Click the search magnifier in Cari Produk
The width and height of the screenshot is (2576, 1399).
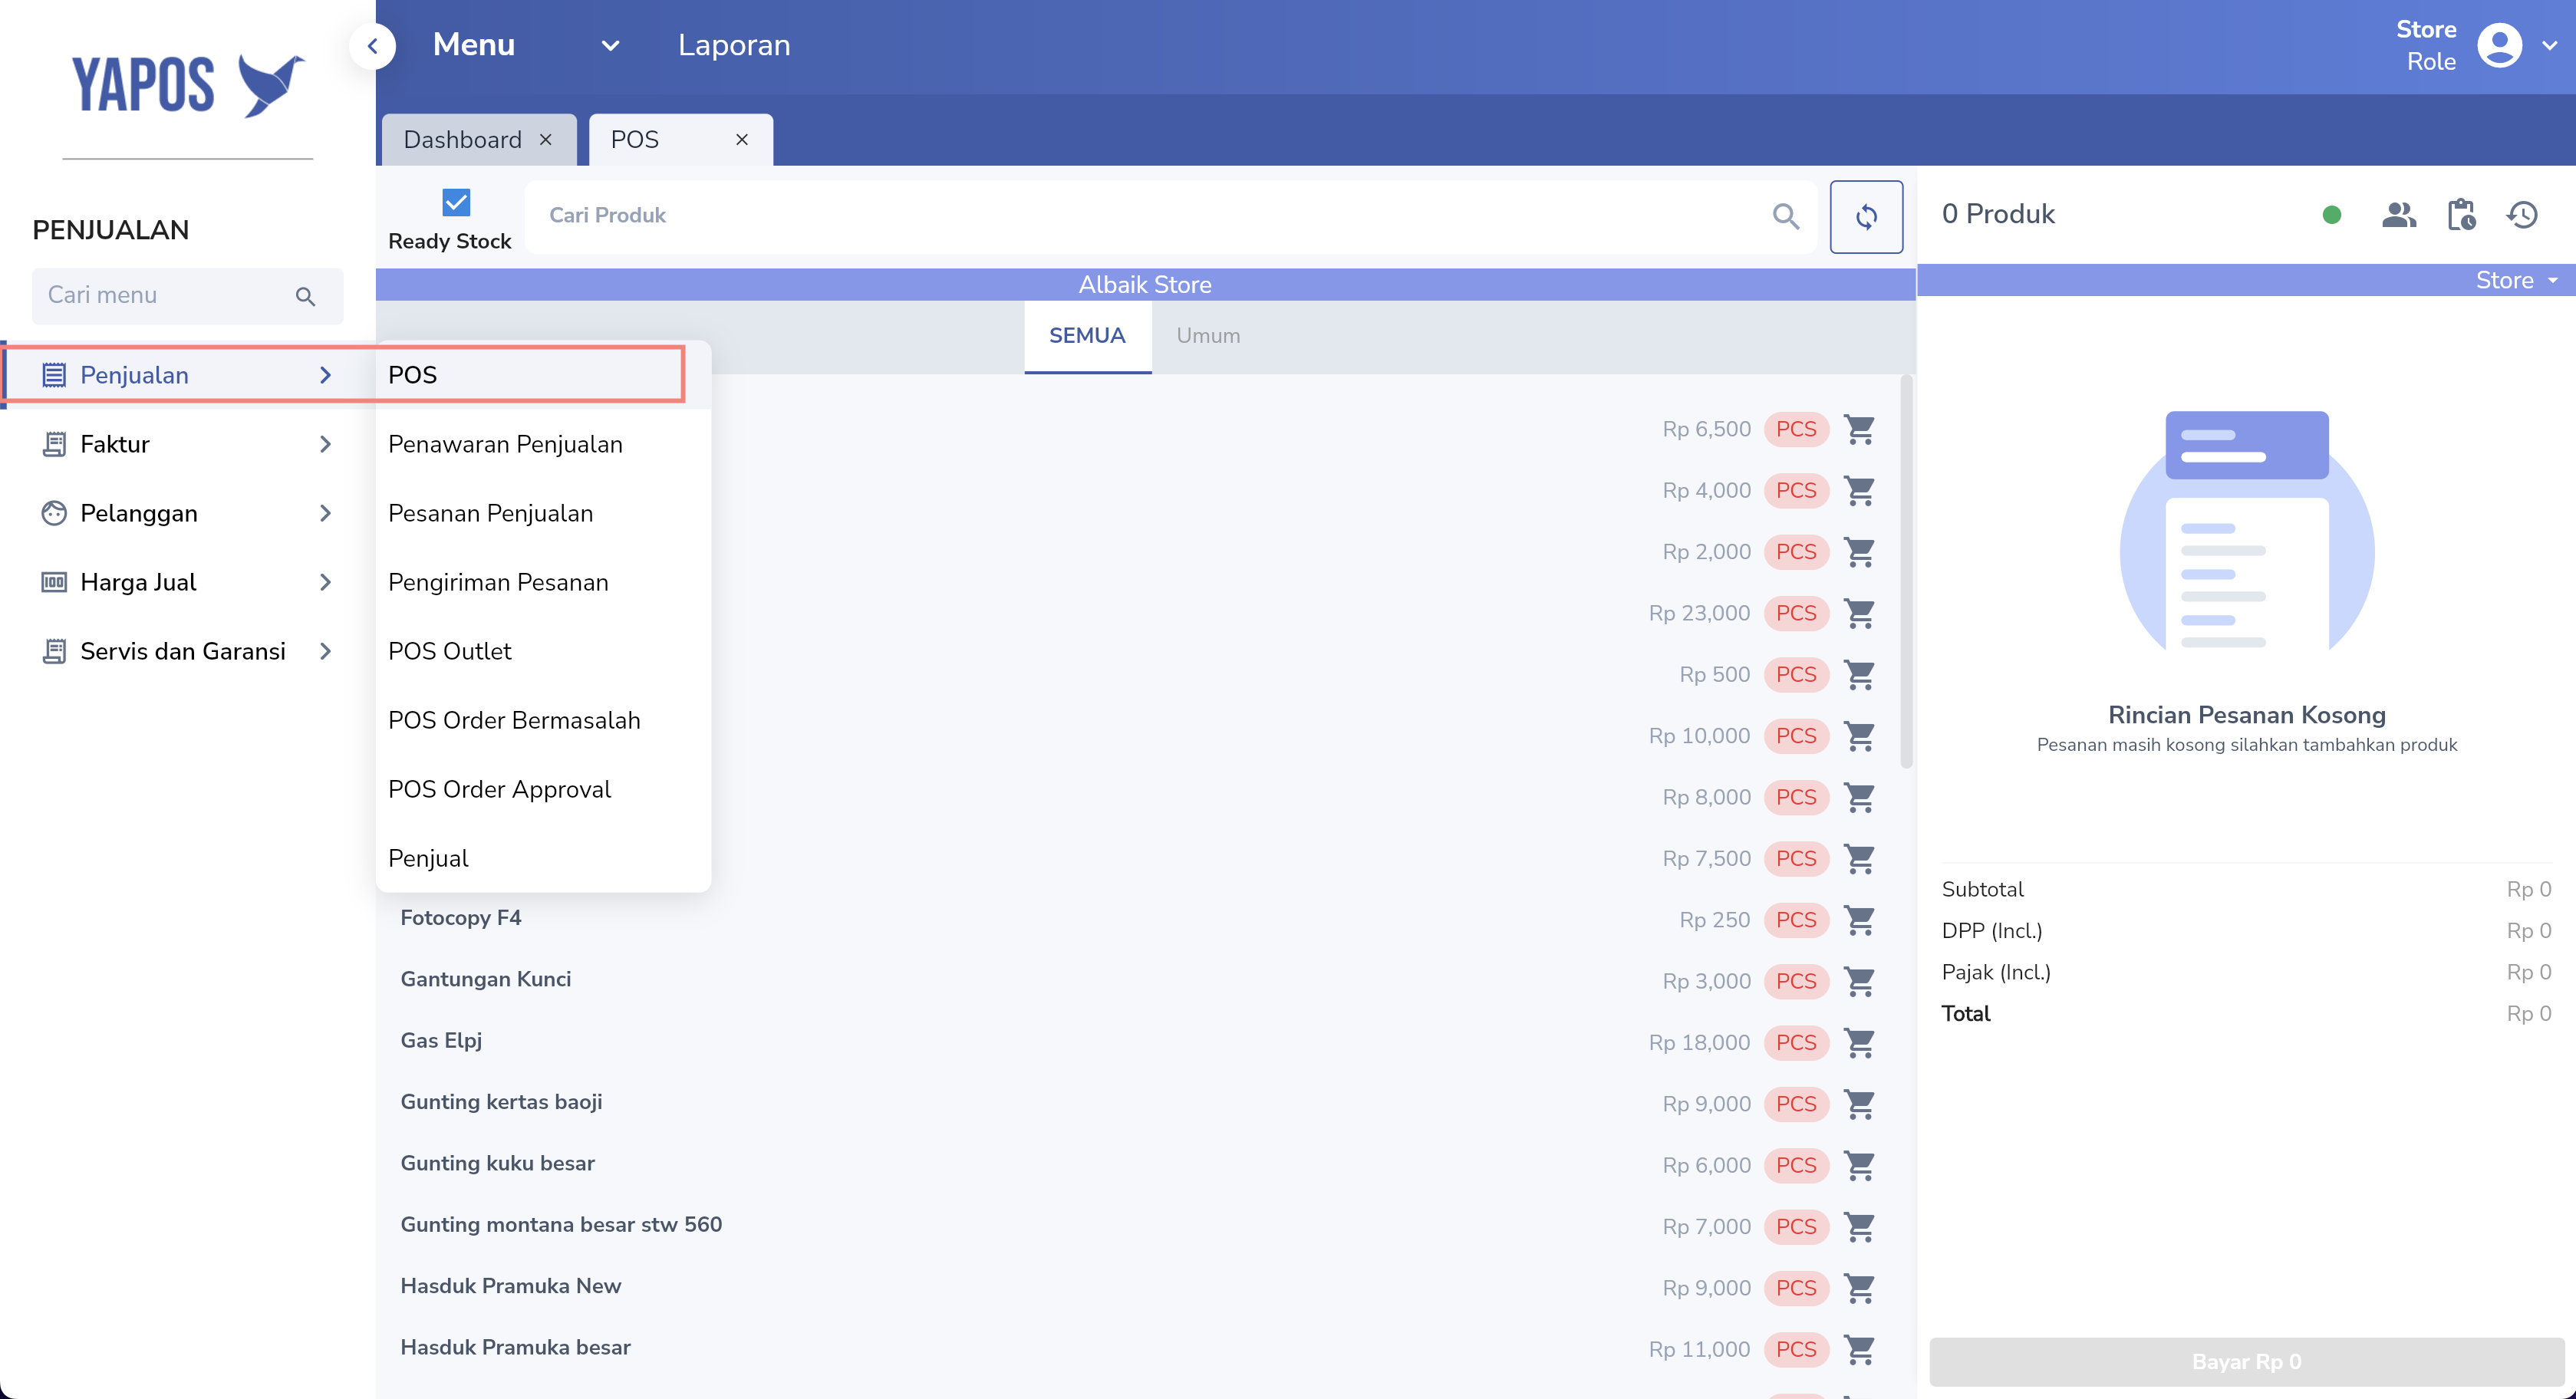[1785, 216]
